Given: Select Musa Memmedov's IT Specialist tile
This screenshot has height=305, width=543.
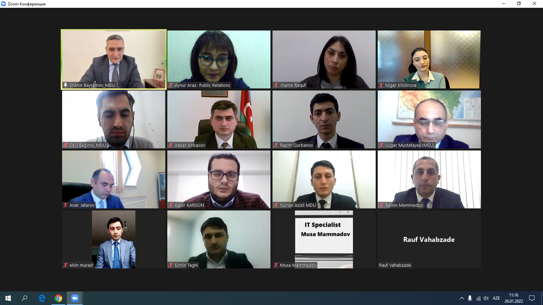Looking at the screenshot, I should point(324,239).
